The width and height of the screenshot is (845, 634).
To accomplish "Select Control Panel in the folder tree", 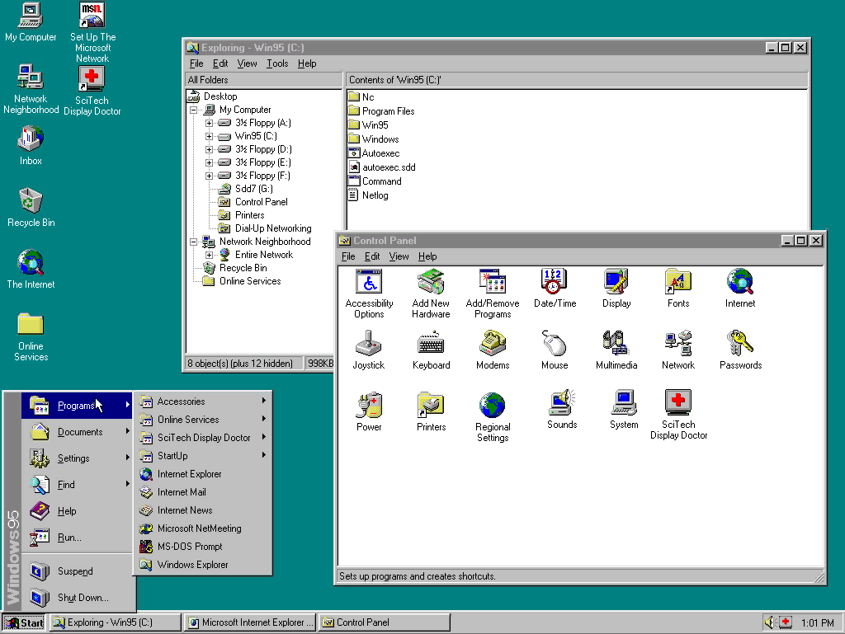I will click(x=261, y=202).
